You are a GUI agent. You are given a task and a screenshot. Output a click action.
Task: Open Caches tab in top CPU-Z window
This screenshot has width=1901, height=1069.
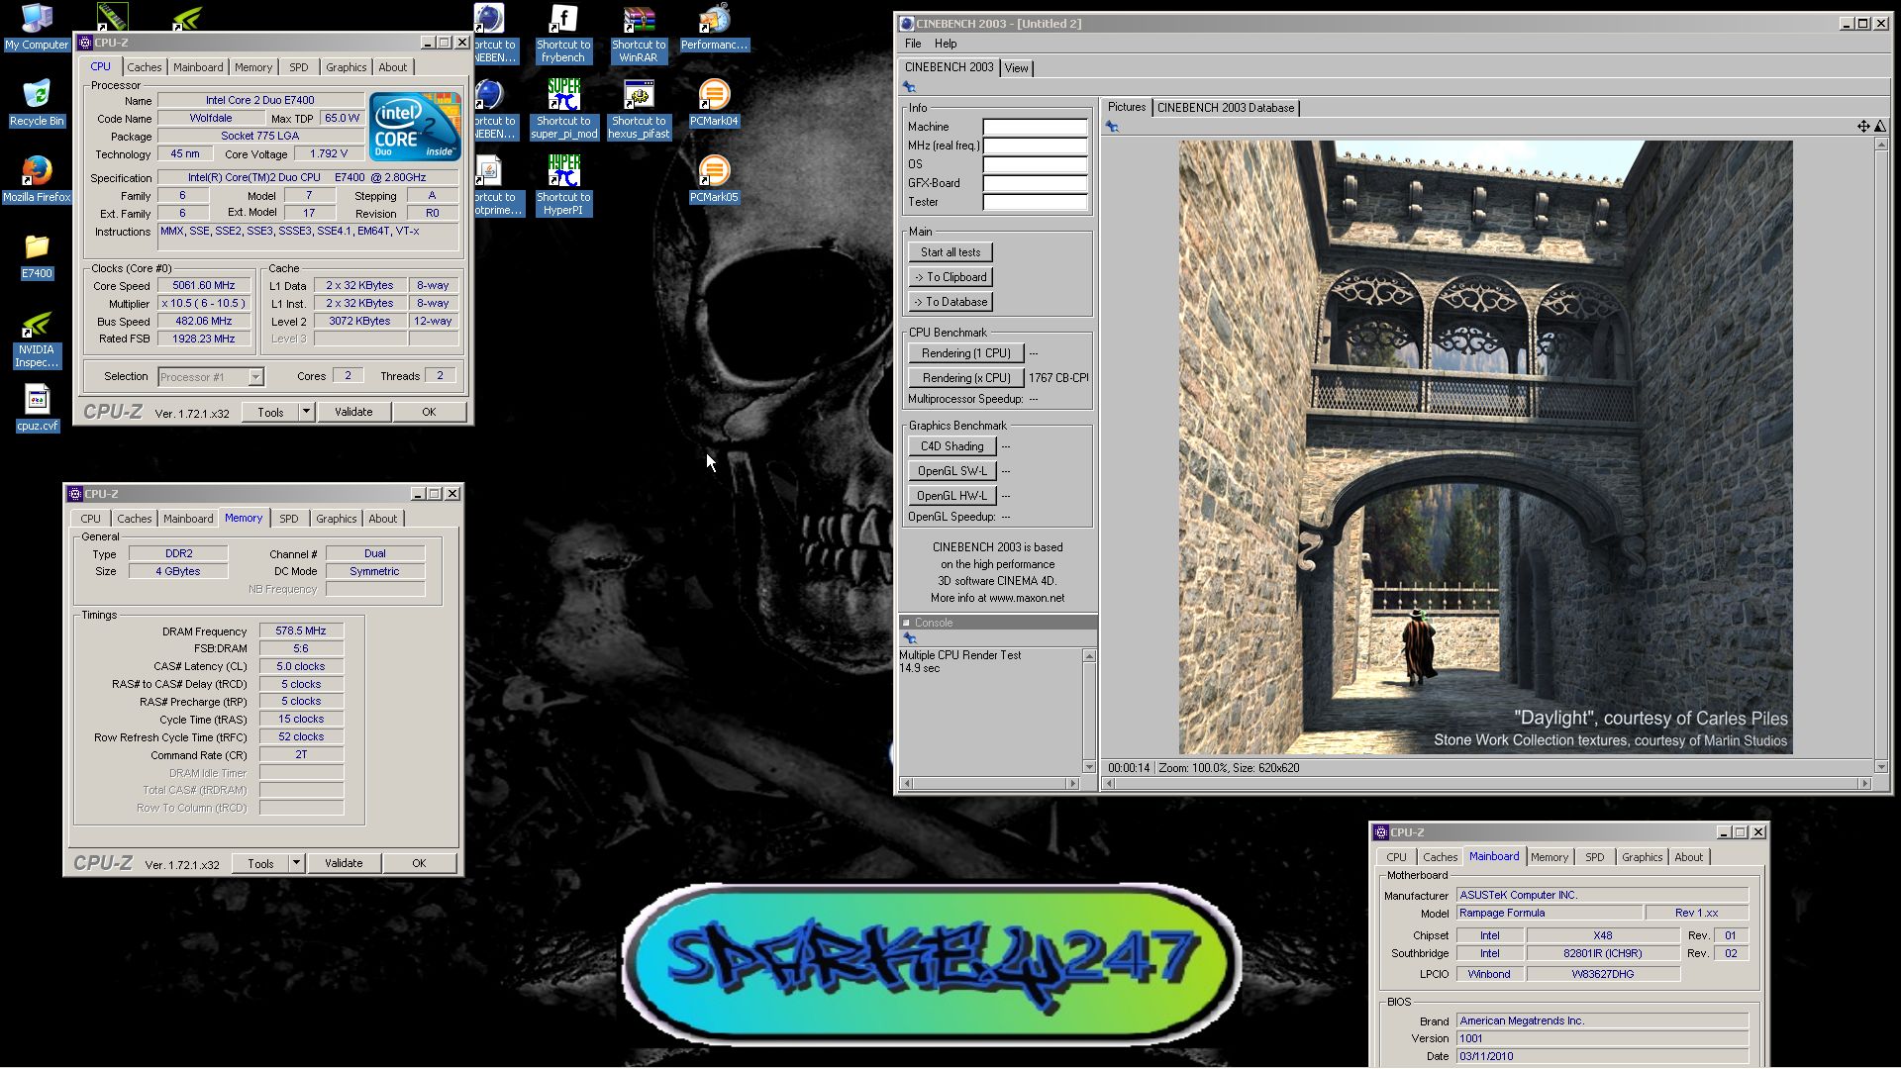click(144, 67)
